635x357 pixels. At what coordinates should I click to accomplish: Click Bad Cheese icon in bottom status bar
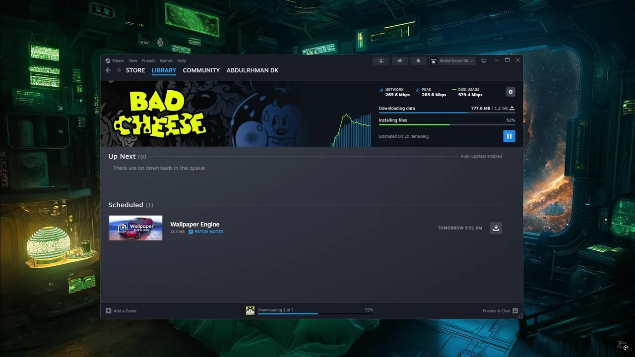pos(250,310)
